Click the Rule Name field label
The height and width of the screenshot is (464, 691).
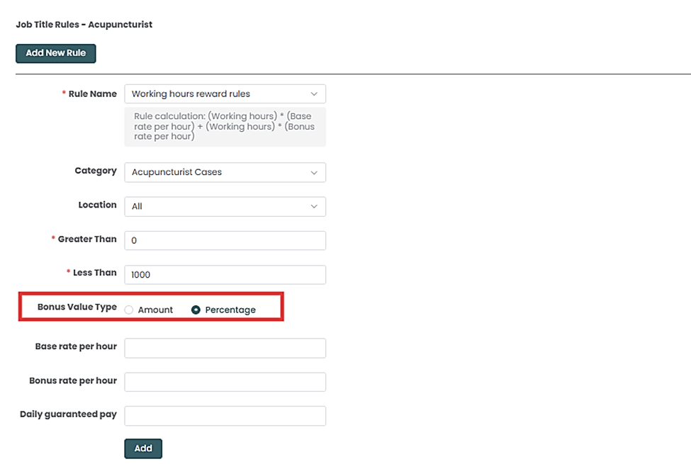coord(92,94)
